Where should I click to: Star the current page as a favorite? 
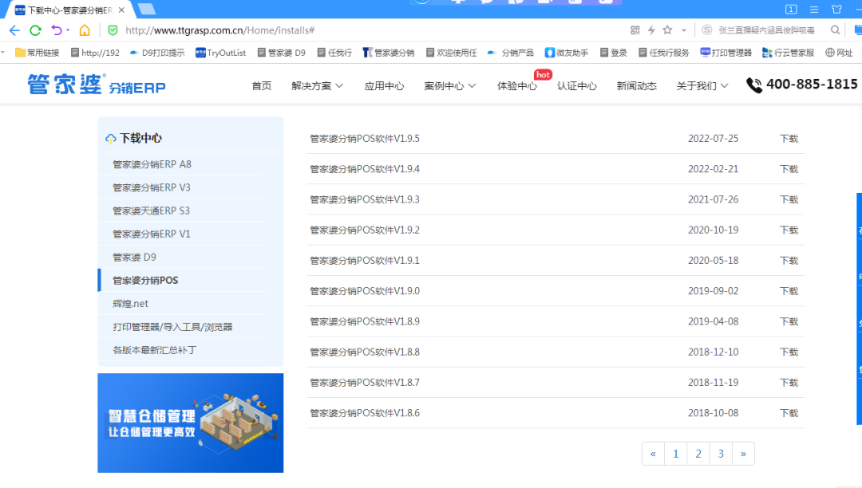(x=667, y=30)
